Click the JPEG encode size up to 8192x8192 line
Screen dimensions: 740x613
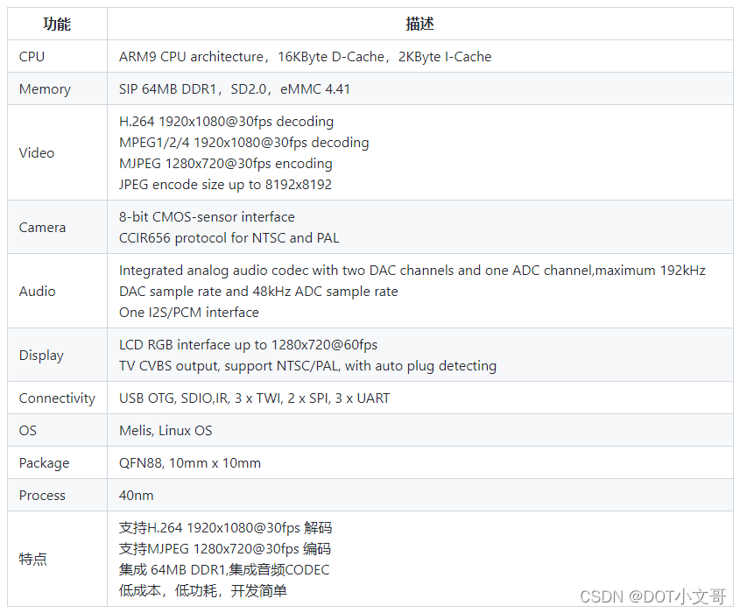pyautogui.click(x=225, y=185)
